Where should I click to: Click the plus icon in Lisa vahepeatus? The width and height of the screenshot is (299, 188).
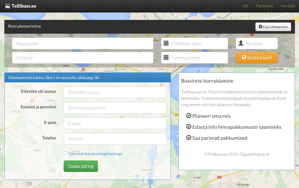click(260, 27)
